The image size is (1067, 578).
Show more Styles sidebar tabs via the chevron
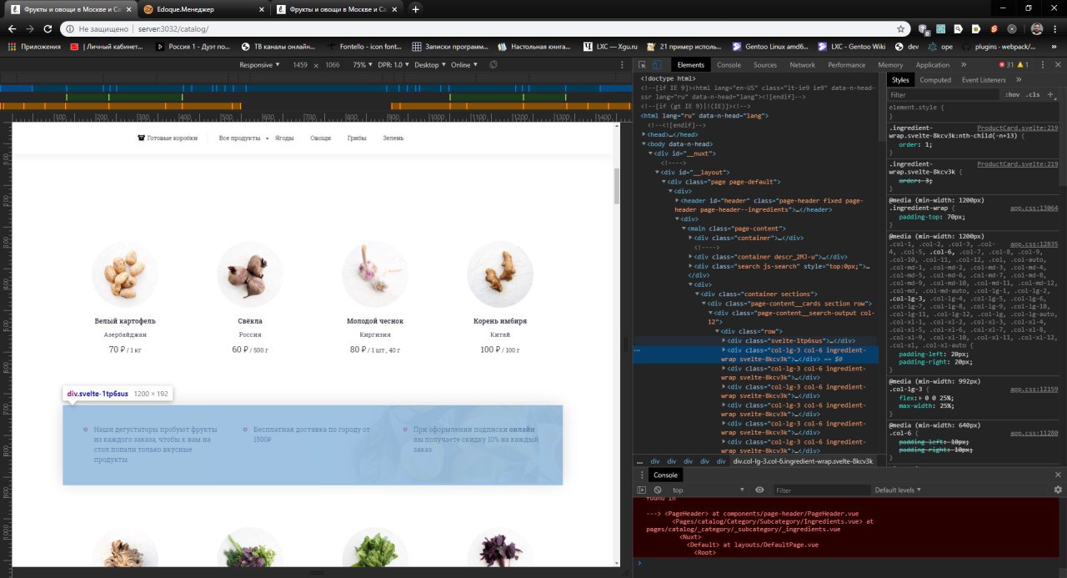pos(1018,80)
